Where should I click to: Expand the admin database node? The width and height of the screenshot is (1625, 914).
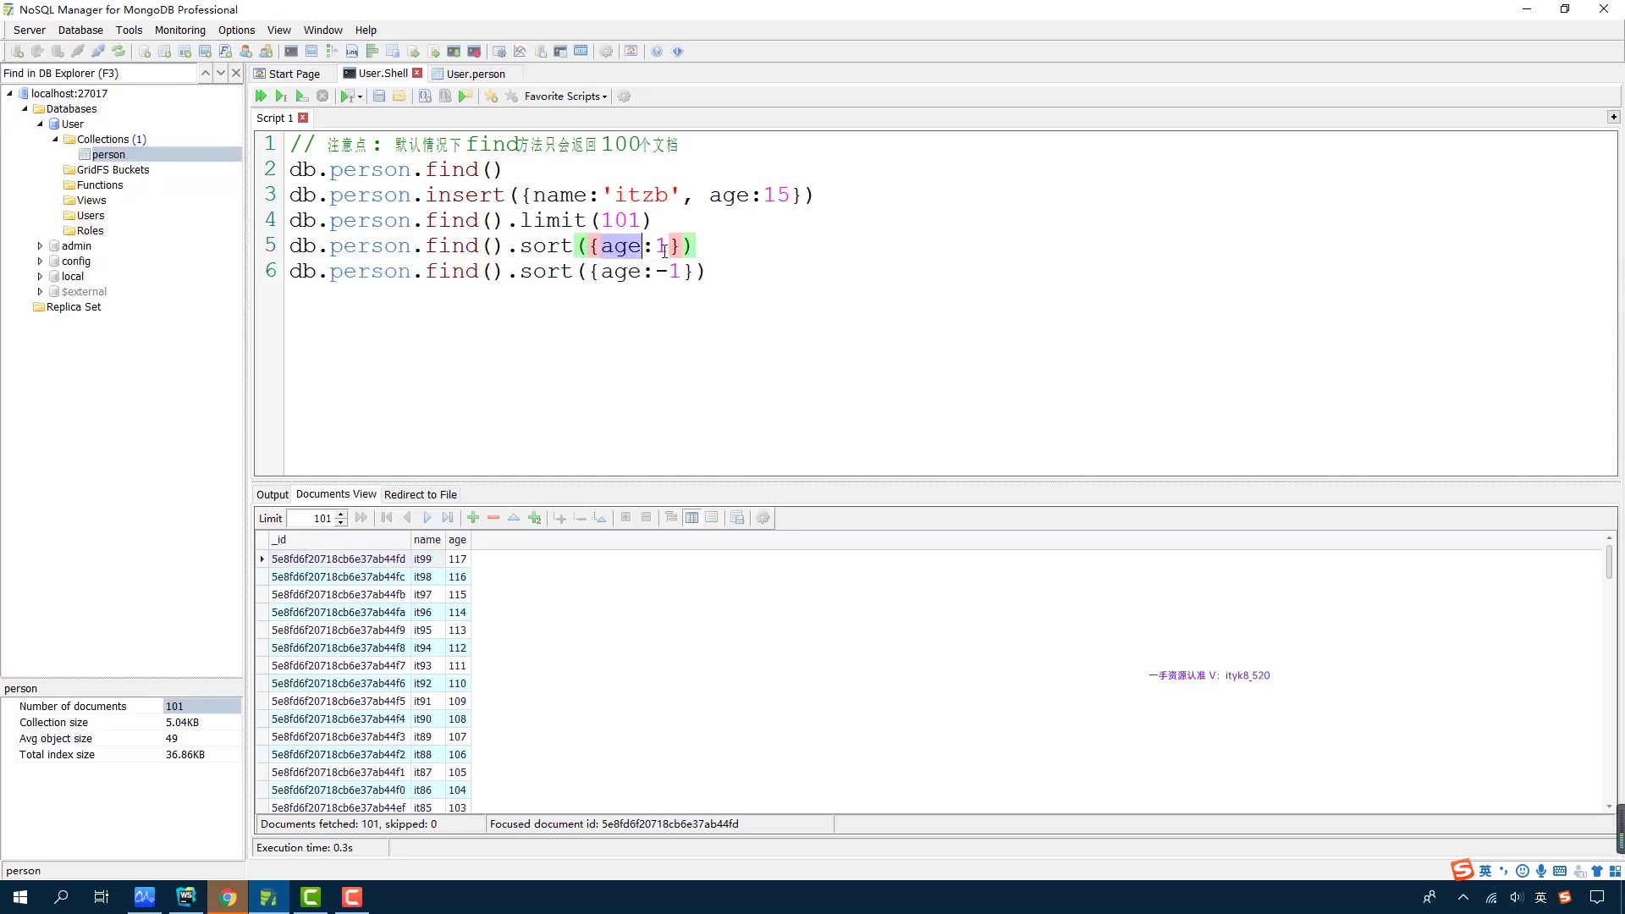point(40,246)
